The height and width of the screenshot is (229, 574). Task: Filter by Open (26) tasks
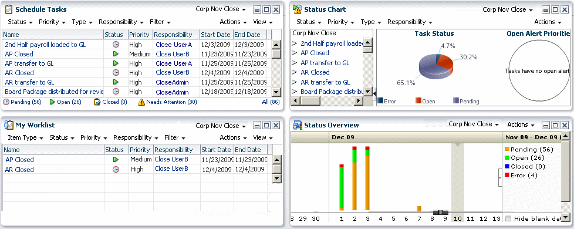pyautogui.click(x=66, y=102)
